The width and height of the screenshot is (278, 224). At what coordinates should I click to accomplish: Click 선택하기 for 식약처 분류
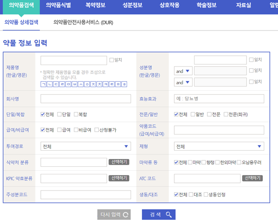119,162
